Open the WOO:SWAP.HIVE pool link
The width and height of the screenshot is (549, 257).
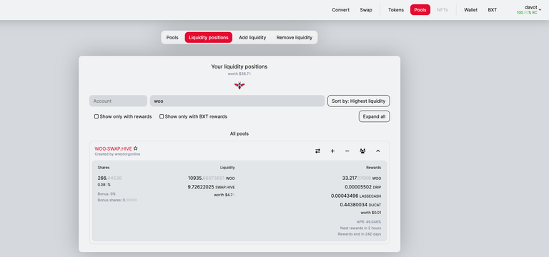click(113, 148)
